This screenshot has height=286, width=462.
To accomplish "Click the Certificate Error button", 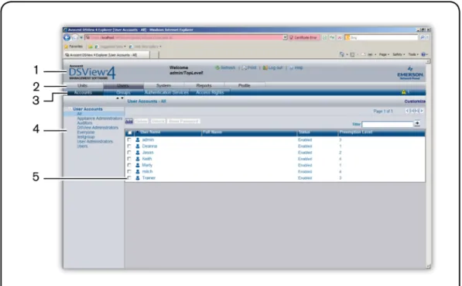I will coord(304,37).
